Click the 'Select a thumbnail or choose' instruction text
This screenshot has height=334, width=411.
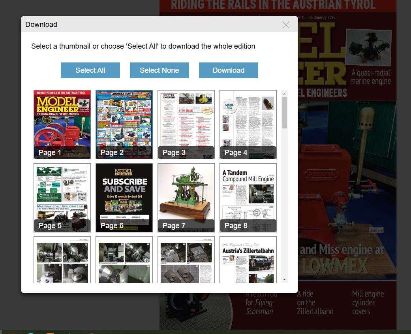[143, 46]
